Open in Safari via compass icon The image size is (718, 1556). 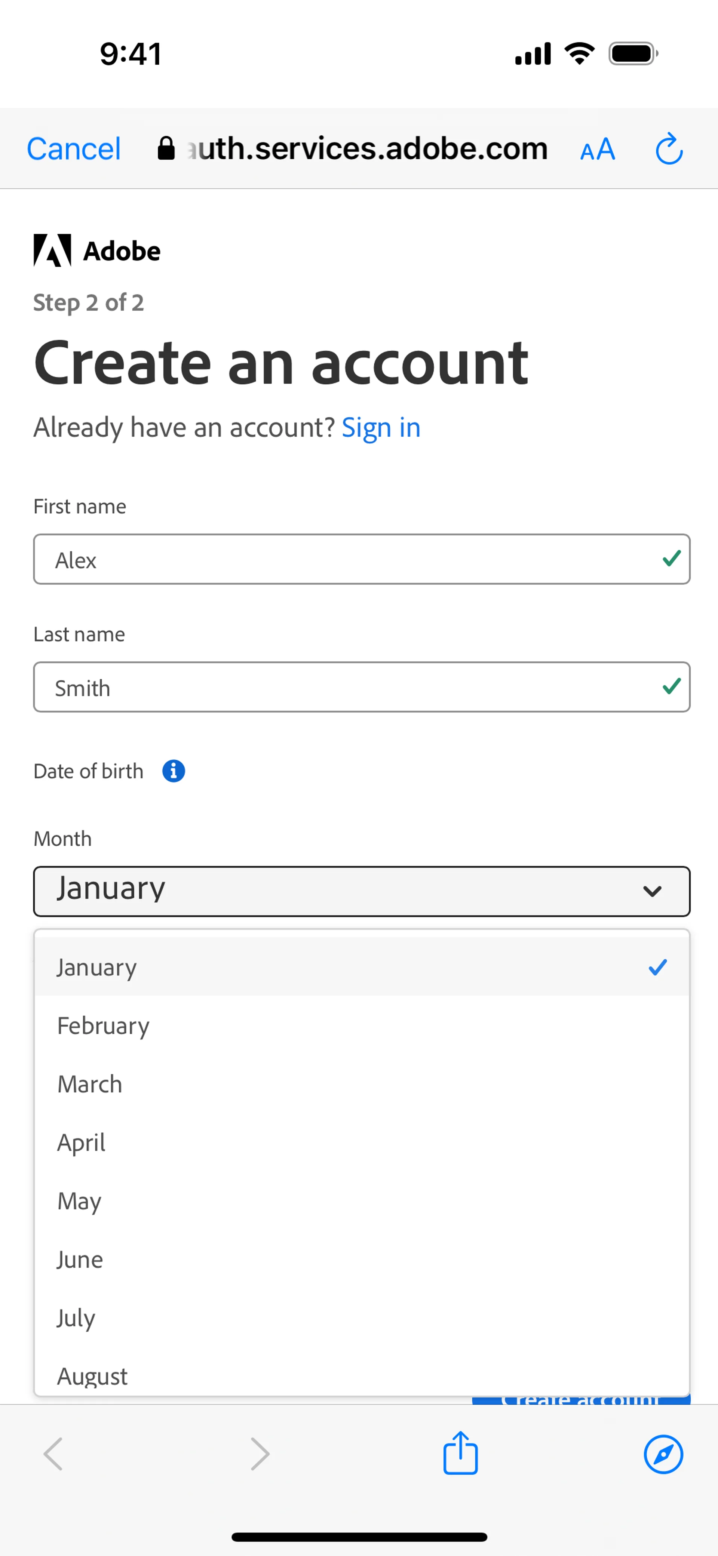(x=663, y=1455)
